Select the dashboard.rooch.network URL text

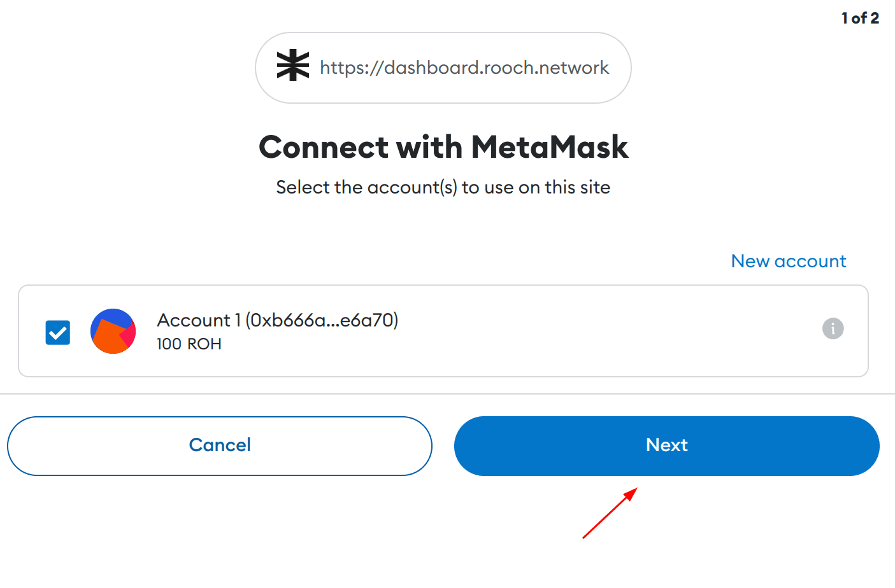pos(464,67)
